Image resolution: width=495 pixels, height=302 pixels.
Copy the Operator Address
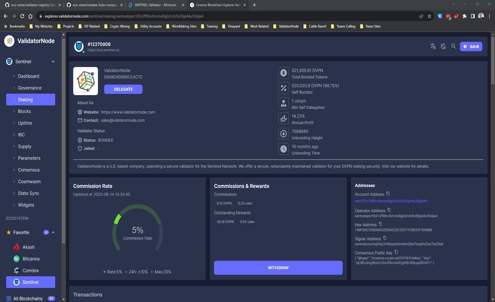click(x=389, y=209)
